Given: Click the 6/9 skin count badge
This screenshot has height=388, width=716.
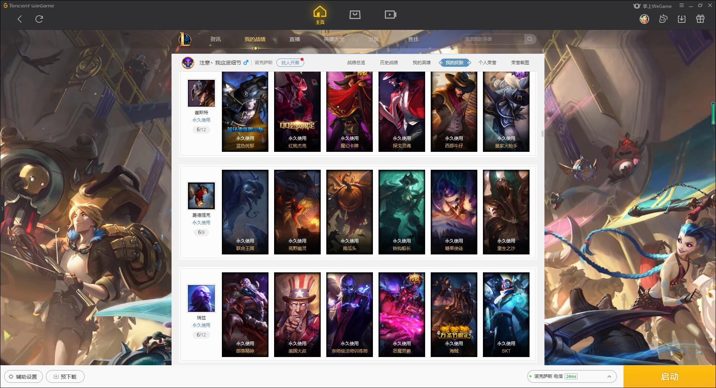Looking at the screenshot, I should [x=201, y=232].
